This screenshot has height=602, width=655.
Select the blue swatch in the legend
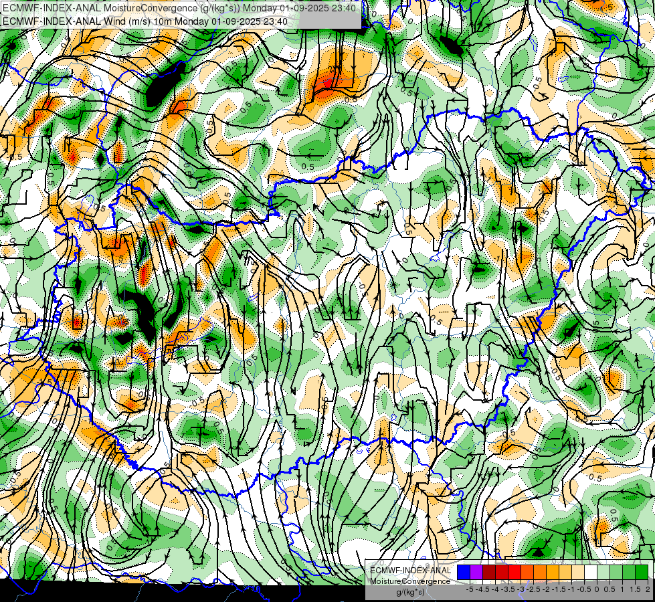tap(464, 572)
